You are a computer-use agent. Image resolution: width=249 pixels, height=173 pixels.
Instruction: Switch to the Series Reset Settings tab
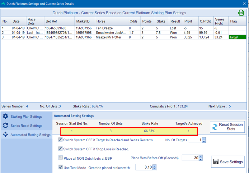26,125
